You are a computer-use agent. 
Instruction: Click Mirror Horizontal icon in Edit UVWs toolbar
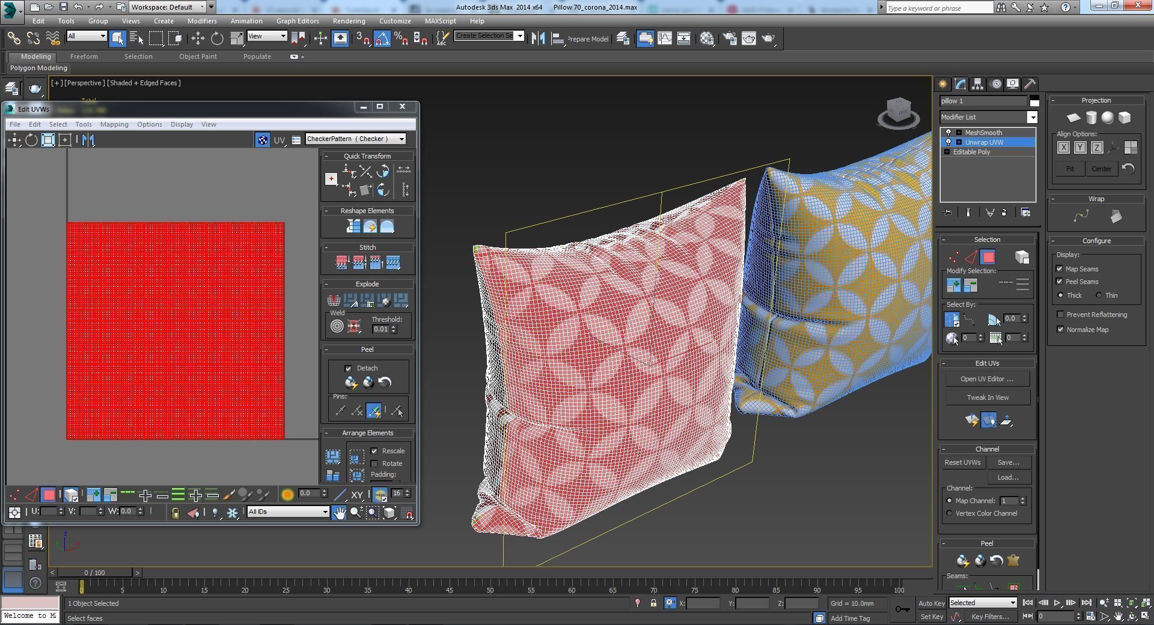(88, 140)
